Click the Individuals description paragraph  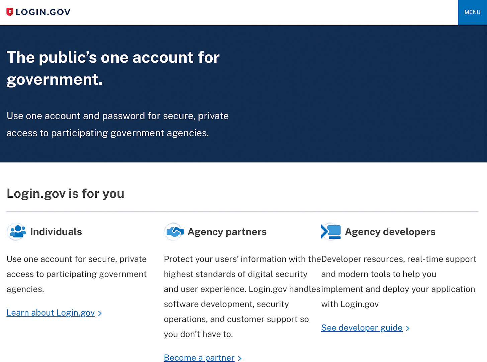click(x=77, y=274)
